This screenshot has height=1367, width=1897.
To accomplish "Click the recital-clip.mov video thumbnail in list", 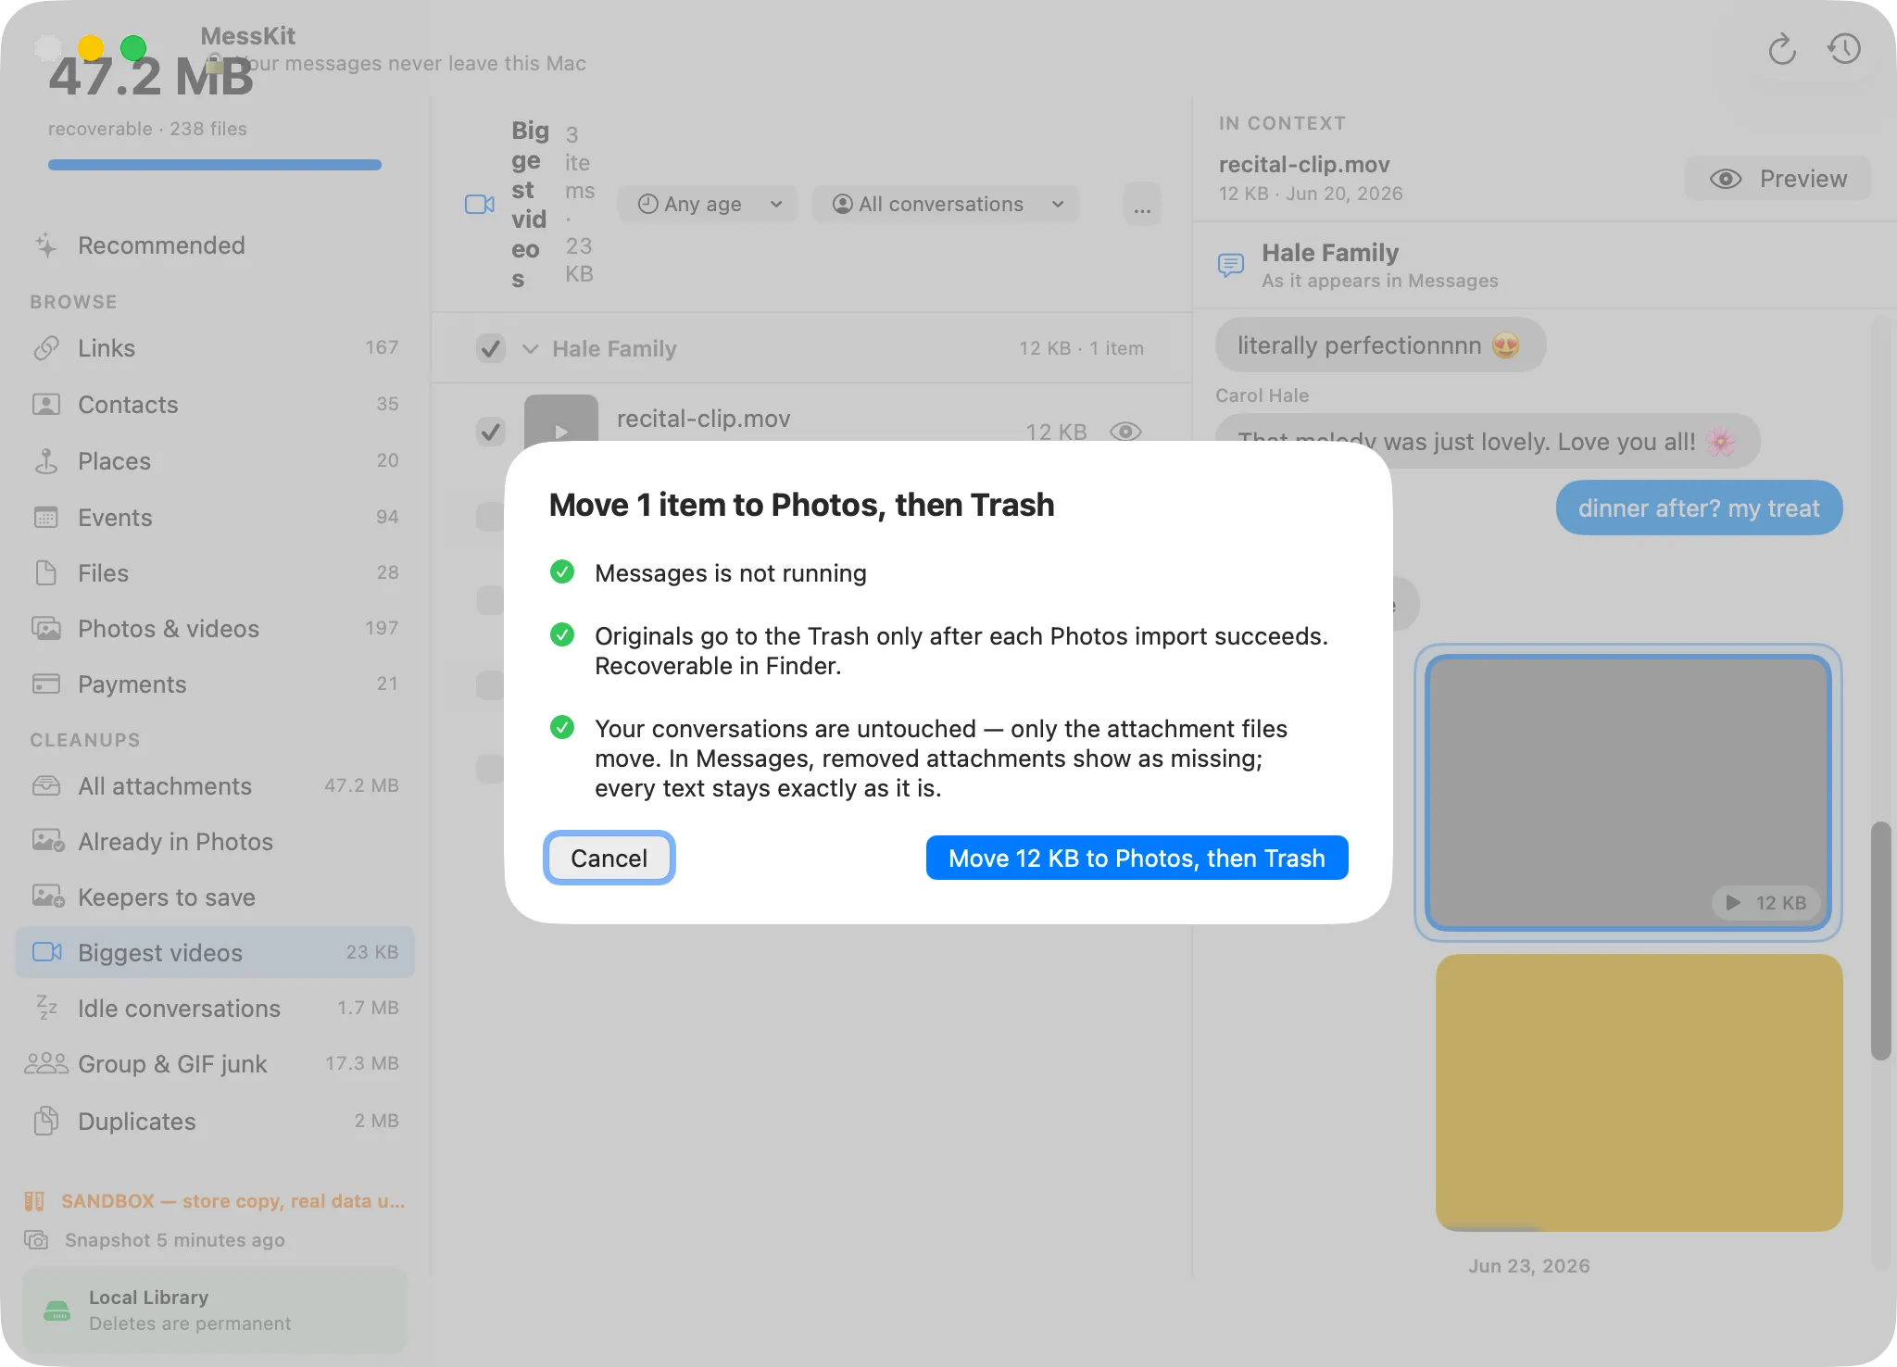I will (561, 419).
